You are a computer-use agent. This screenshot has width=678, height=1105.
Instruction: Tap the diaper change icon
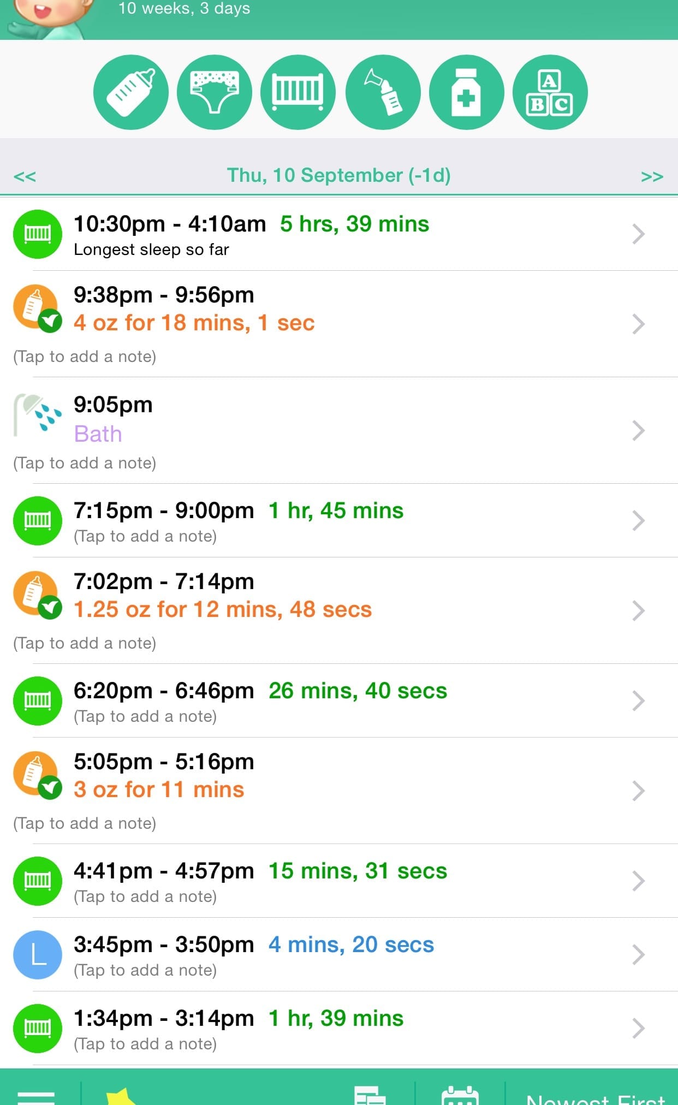pyautogui.click(x=215, y=92)
